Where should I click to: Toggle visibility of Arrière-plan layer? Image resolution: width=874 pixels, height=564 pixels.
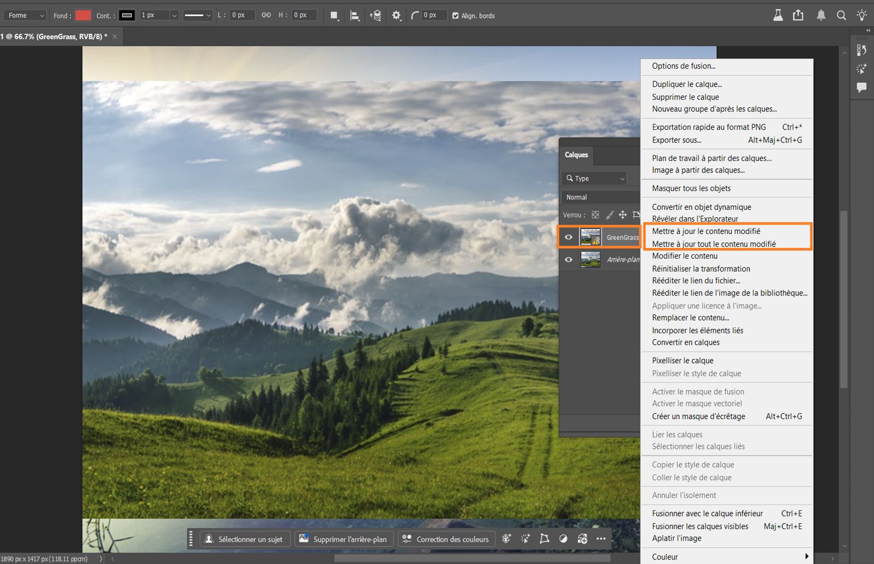[x=569, y=260]
